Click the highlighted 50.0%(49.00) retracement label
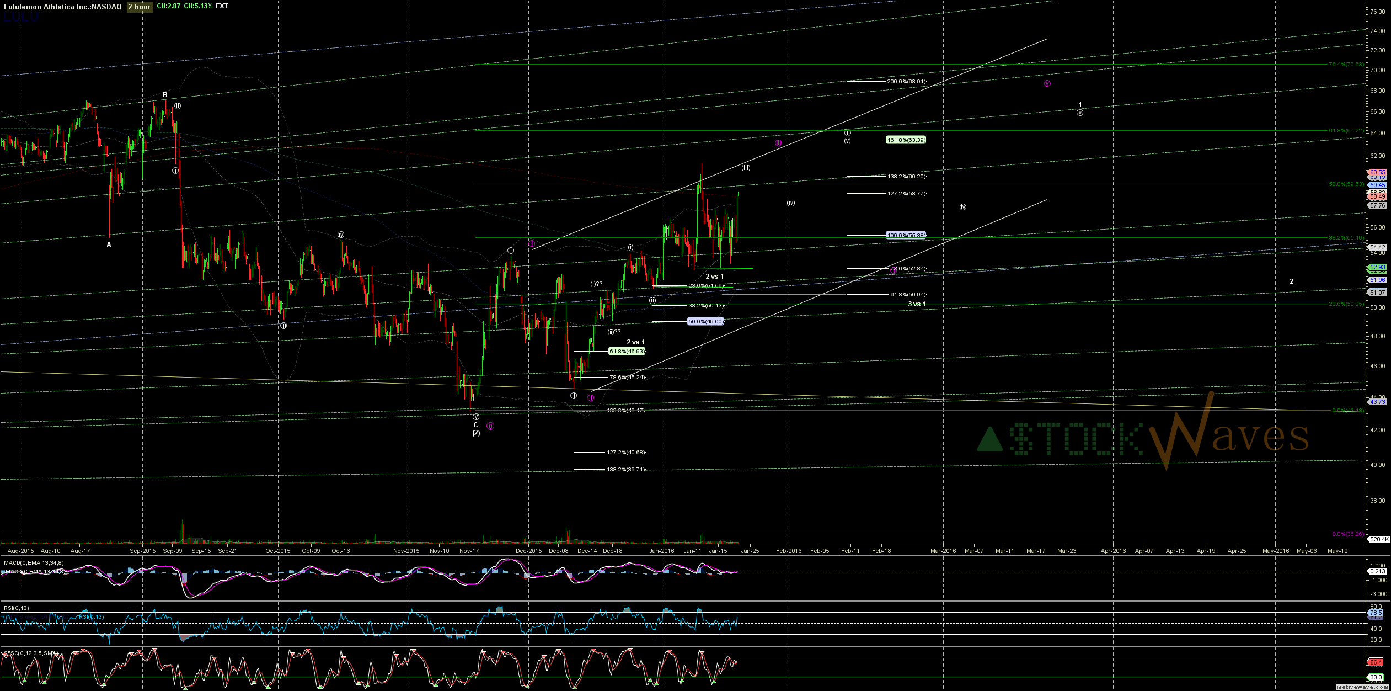1391x691 pixels. 705,322
